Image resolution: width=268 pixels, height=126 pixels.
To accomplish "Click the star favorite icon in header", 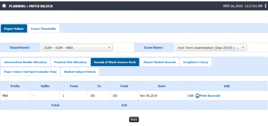I will [x=4, y=6].
